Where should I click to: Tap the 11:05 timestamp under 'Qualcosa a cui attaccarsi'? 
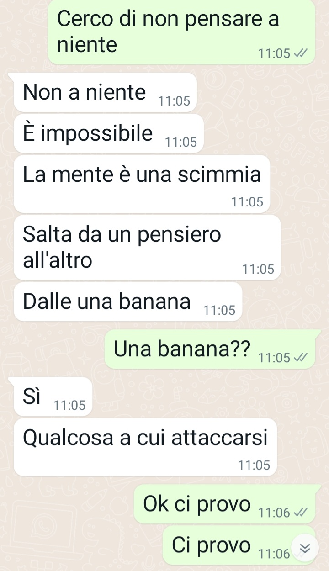(254, 465)
